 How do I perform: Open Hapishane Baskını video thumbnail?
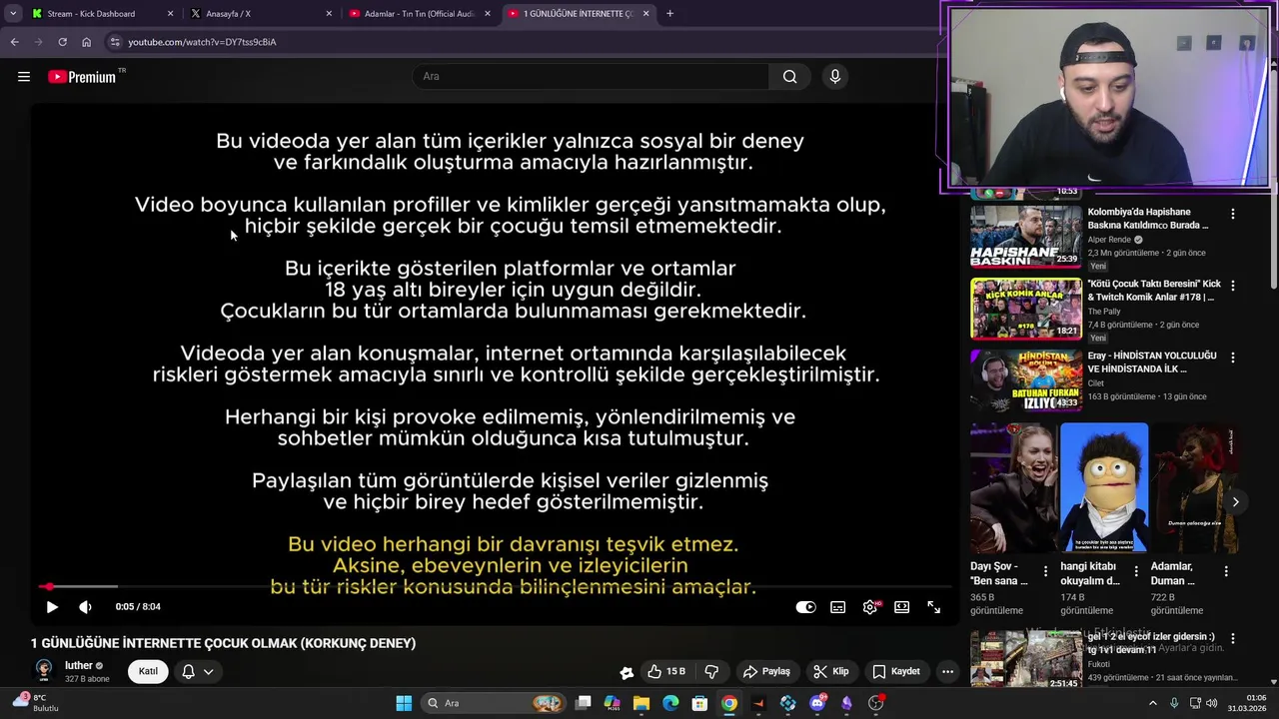click(1026, 237)
